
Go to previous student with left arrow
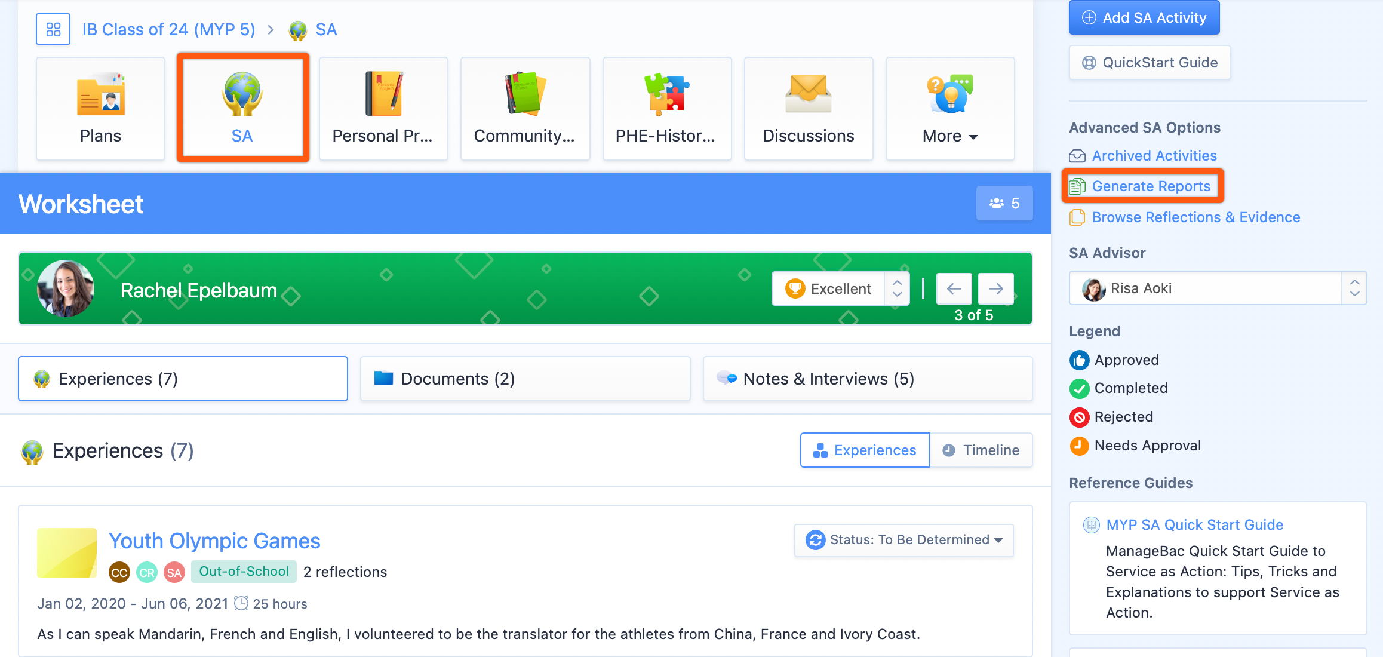tap(954, 289)
